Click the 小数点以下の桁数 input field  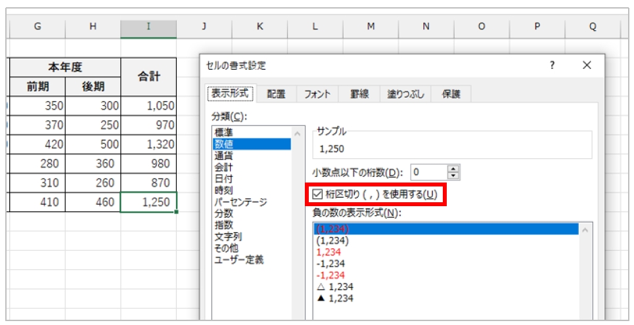click(x=430, y=172)
